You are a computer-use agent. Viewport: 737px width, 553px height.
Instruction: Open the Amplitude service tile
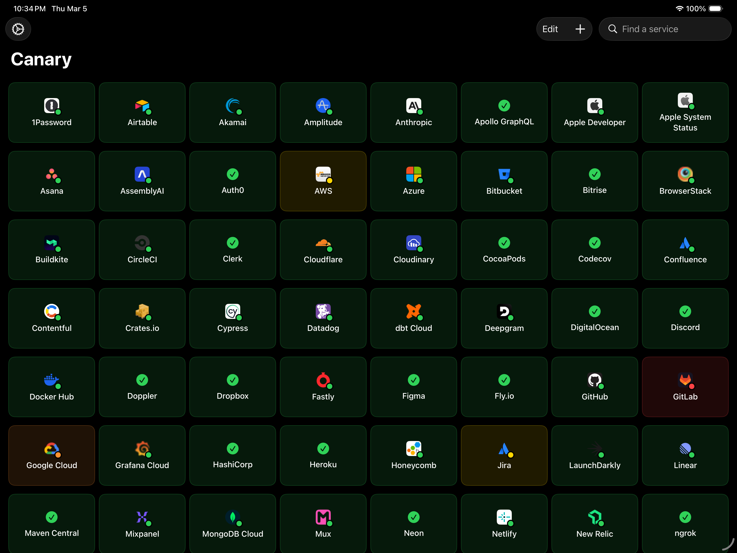click(x=323, y=113)
